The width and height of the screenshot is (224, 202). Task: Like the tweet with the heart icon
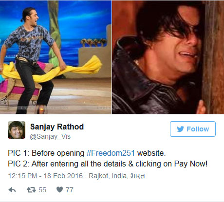coord(59,189)
